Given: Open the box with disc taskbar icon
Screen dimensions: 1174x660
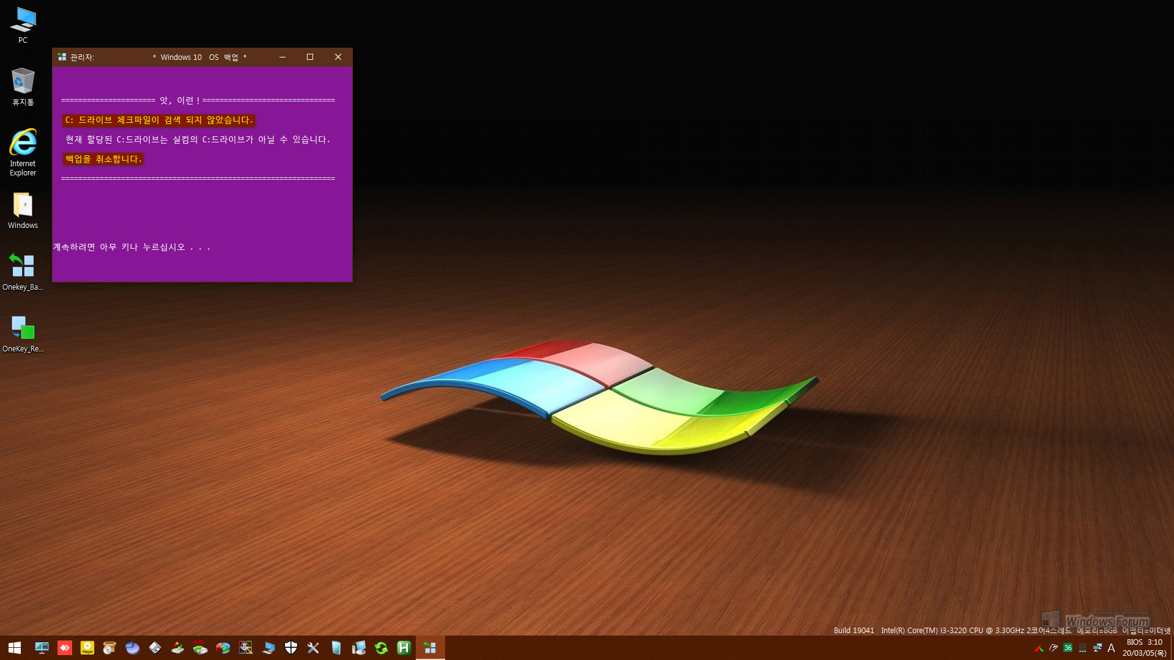Looking at the screenshot, I should 110,648.
